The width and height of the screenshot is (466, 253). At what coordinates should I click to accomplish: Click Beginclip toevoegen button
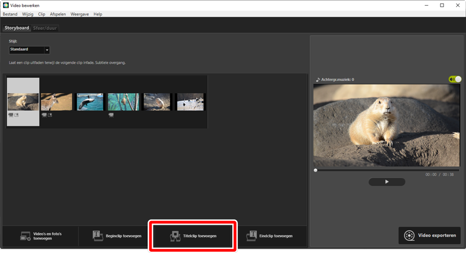[117, 236]
